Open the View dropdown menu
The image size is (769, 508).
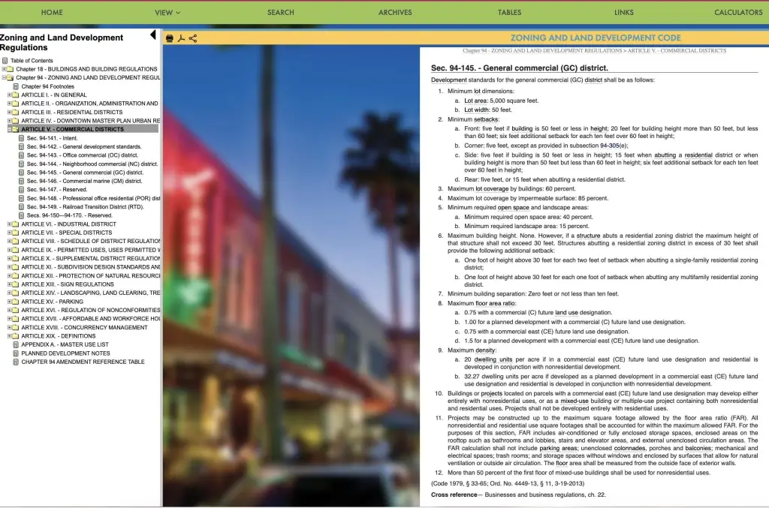click(x=167, y=13)
